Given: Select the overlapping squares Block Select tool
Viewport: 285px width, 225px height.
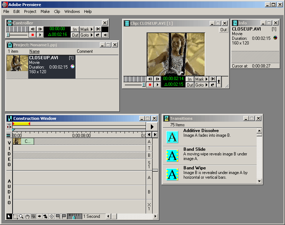Looking at the screenshot, I should [x=33, y=216].
